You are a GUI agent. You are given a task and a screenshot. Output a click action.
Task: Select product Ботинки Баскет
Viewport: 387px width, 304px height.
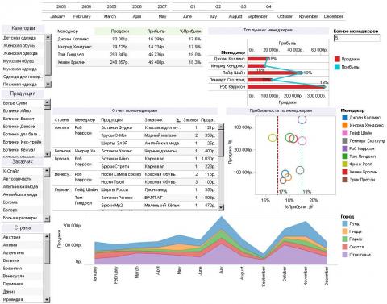click(23, 119)
